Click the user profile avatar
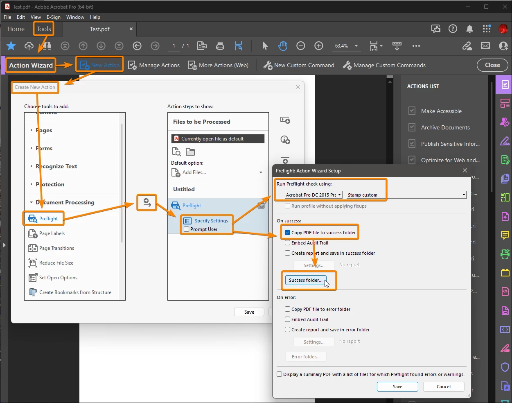Screen dimensions: 512x403 pos(503,29)
